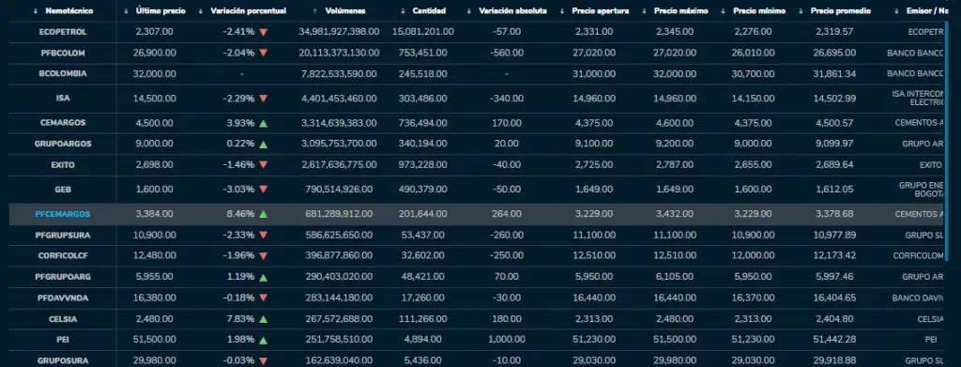
Task: Click the Variación absoluta sort arrow
Action: coord(469,11)
